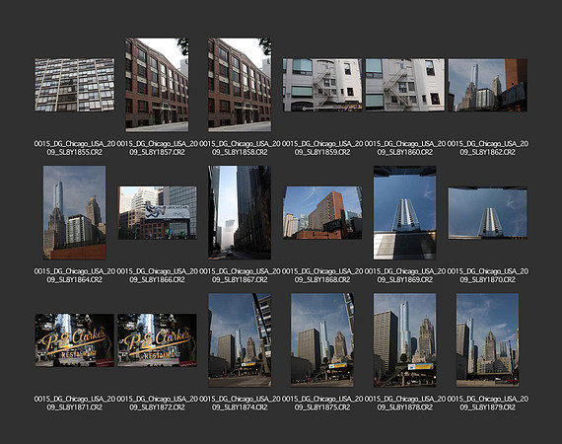
Task: Select P.J. Clarke's thumbnail 5L8Y1872.CR2
Action: click(158, 340)
